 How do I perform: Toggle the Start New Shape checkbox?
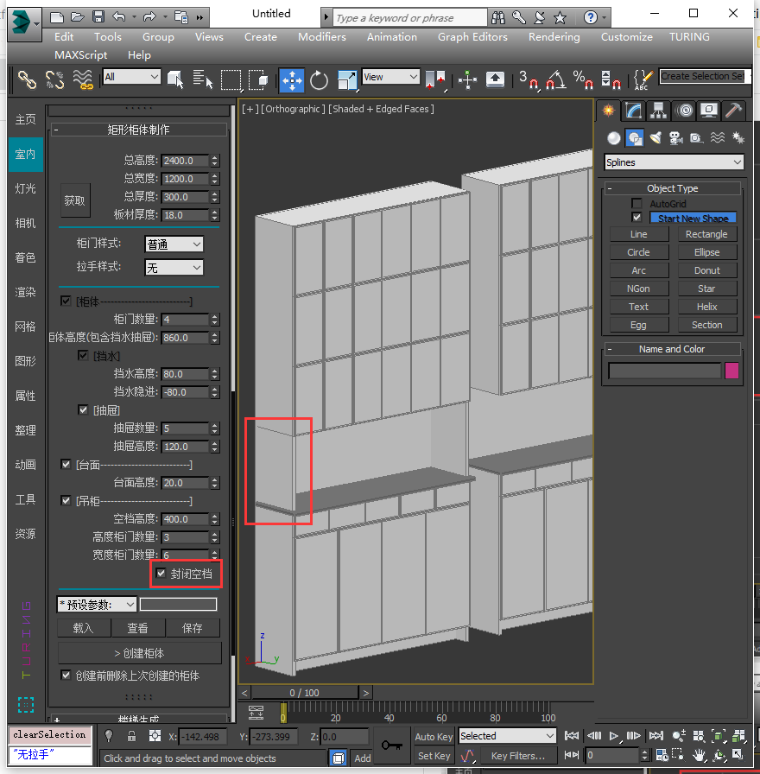637,218
